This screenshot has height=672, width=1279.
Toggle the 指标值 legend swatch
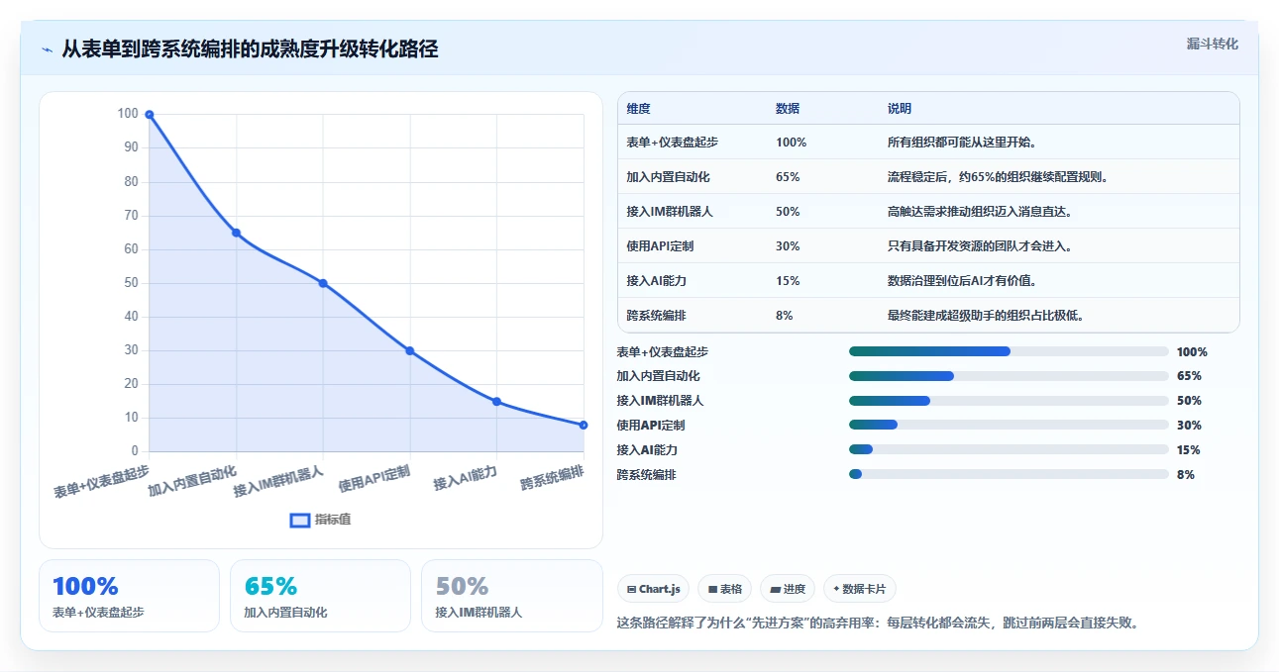click(300, 521)
